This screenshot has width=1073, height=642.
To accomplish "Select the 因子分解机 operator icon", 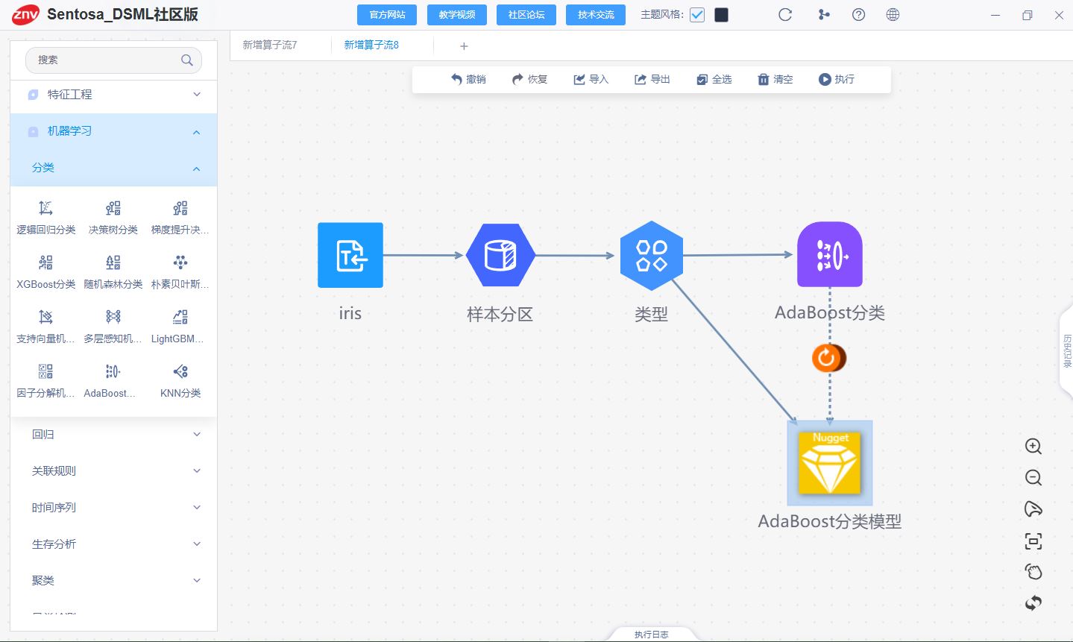I will pos(45,371).
